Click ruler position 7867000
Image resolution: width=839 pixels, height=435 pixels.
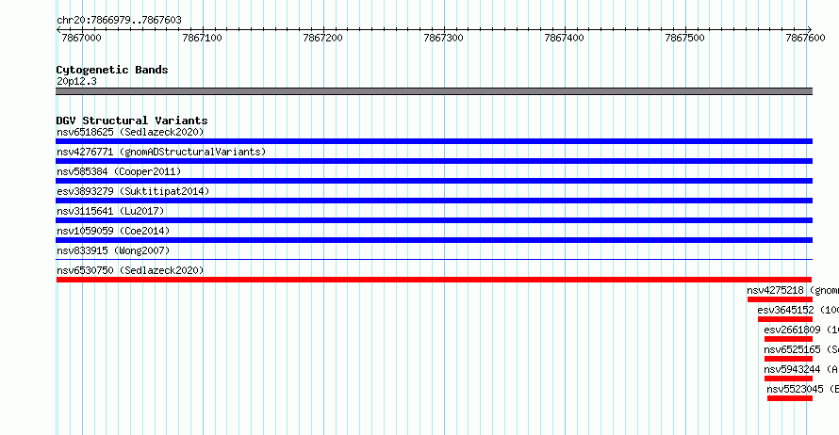click(81, 38)
